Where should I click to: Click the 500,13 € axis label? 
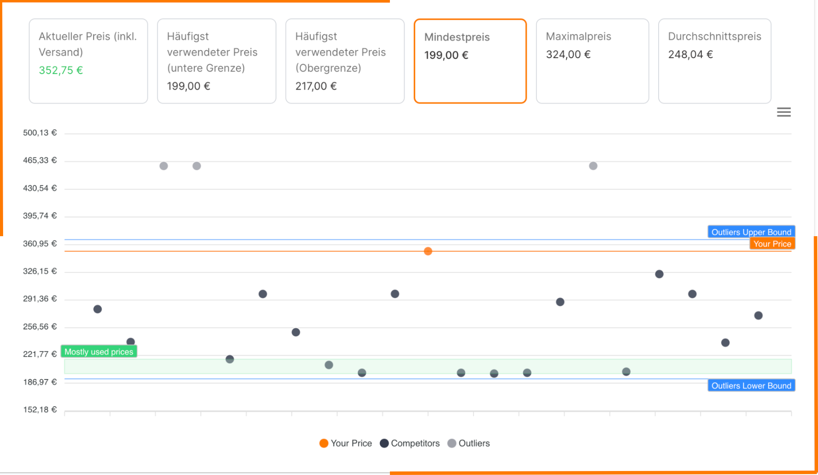click(x=40, y=133)
